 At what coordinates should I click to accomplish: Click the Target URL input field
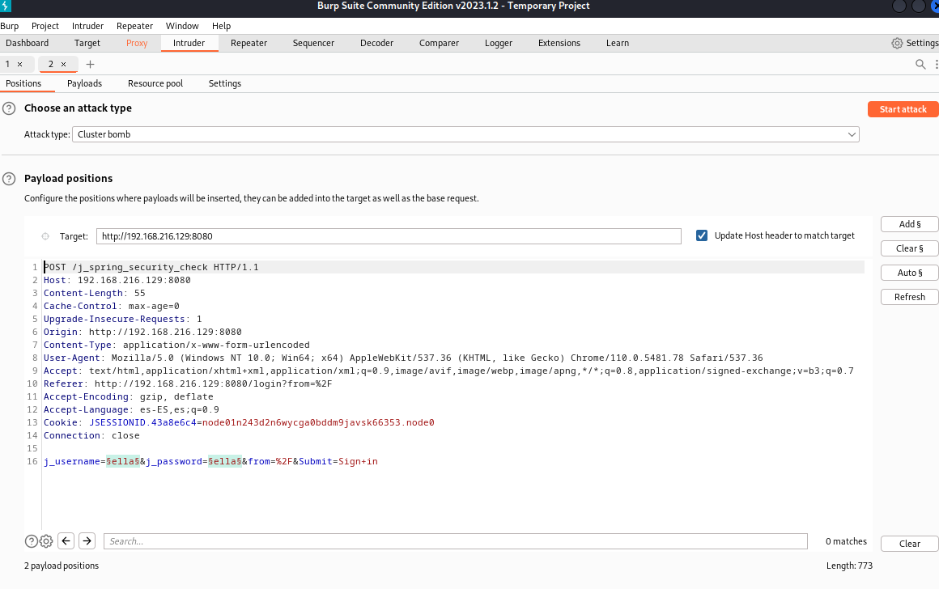[x=389, y=235]
